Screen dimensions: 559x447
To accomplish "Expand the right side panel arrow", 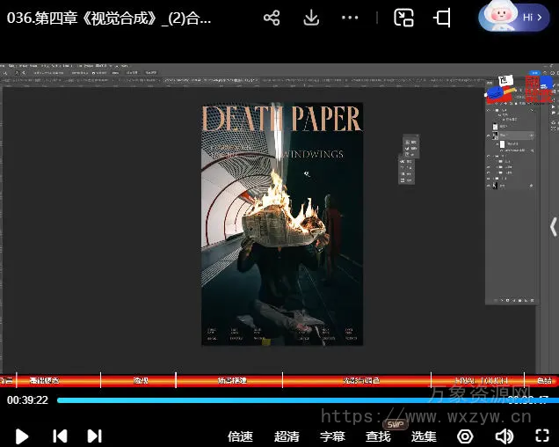I will click(x=553, y=227).
